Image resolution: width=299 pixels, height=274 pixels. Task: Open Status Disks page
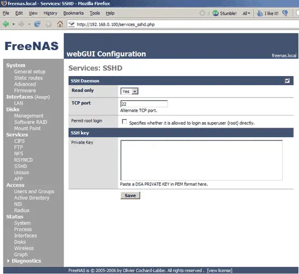coord(20,242)
